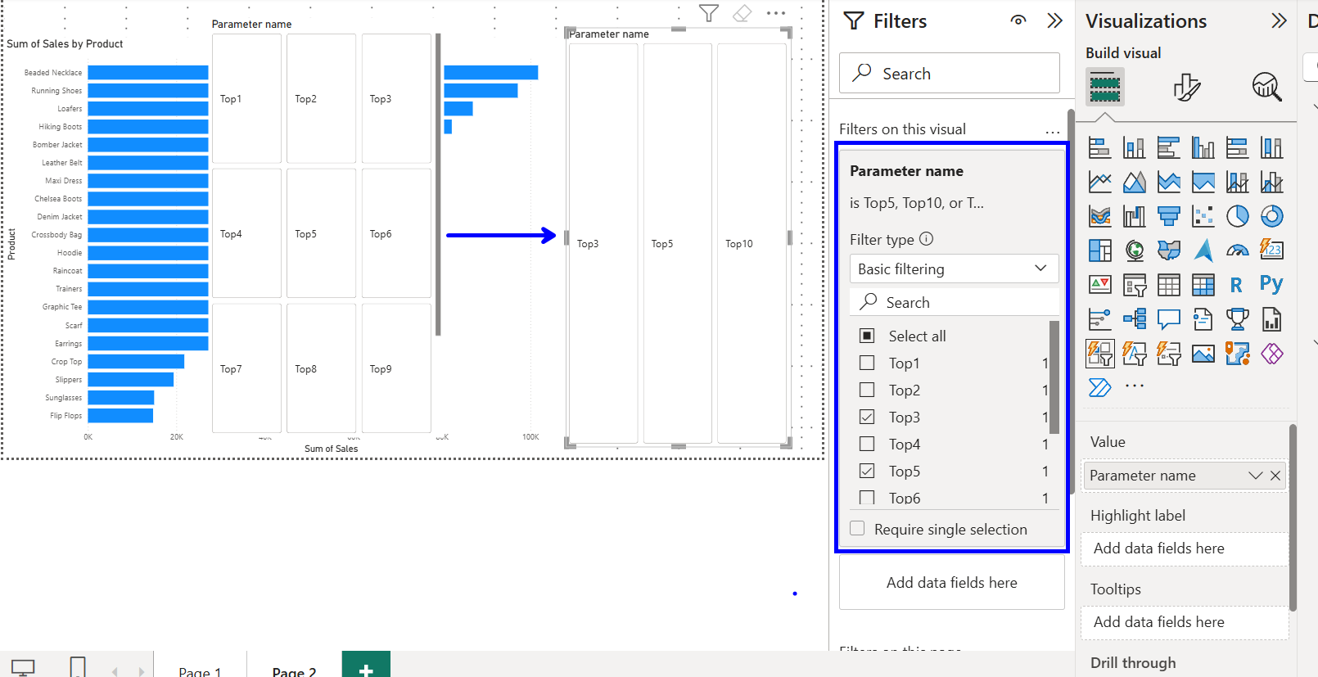Click the Filters pane search box

coord(950,74)
